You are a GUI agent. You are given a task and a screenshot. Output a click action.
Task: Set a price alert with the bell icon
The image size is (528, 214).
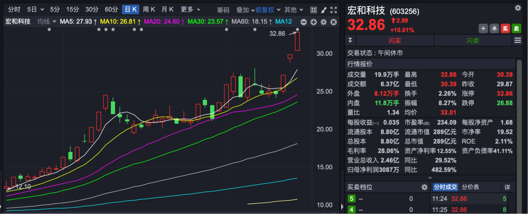pos(494,29)
